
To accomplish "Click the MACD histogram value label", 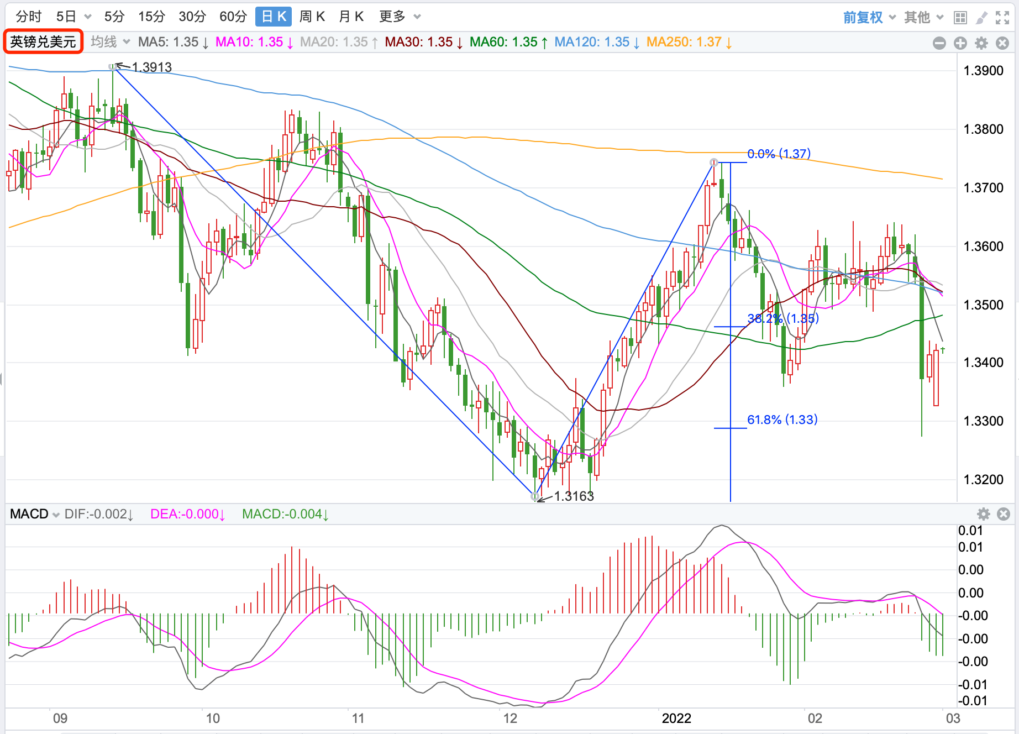I will tap(286, 514).
